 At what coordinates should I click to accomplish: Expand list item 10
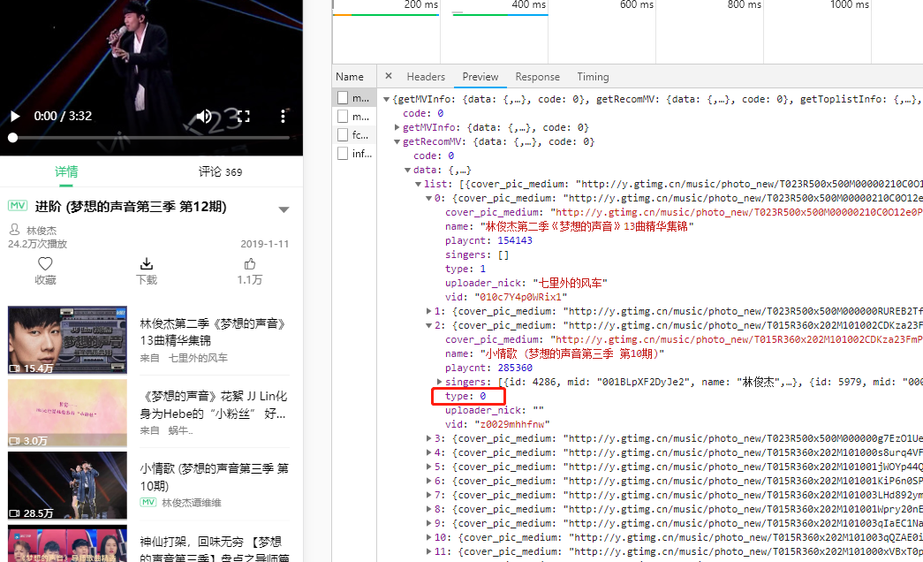(428, 537)
